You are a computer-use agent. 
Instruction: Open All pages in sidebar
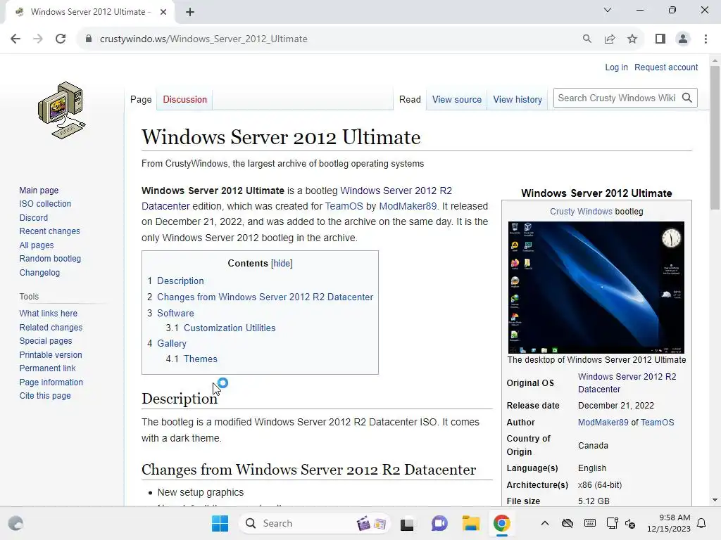[x=37, y=245]
